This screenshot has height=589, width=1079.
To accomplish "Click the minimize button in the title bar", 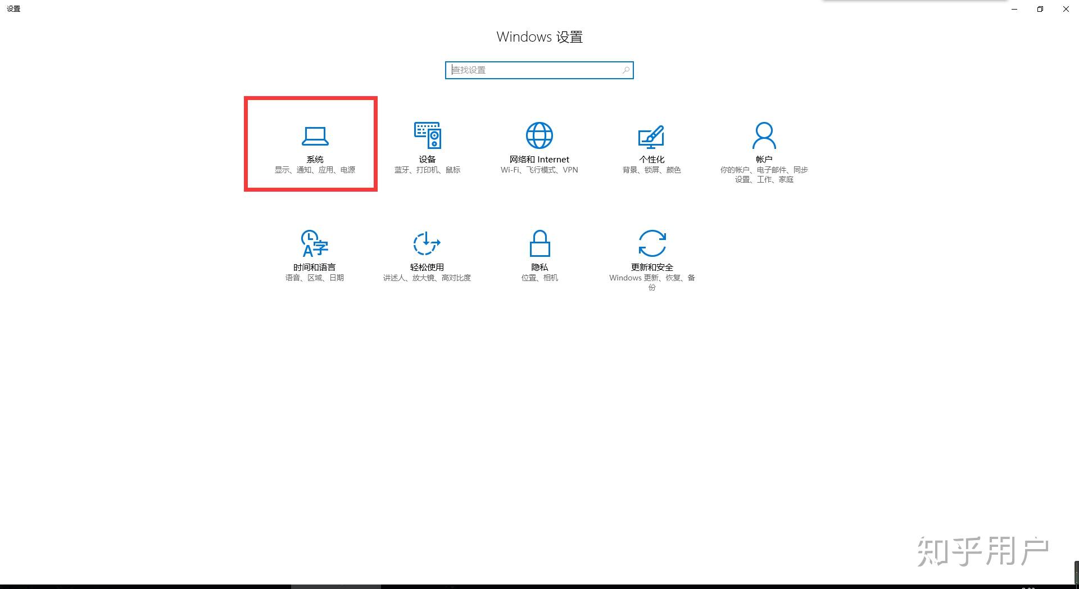I will pos(1014,9).
